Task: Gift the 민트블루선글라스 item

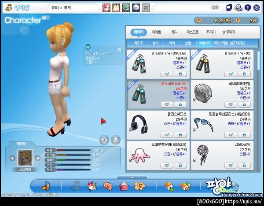Action: click(x=244, y=135)
